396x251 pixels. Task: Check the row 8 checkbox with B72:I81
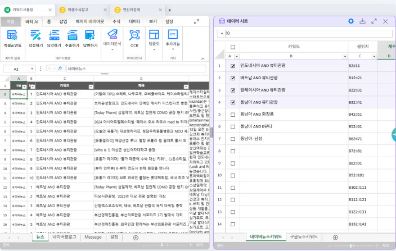pyautogui.click(x=233, y=151)
